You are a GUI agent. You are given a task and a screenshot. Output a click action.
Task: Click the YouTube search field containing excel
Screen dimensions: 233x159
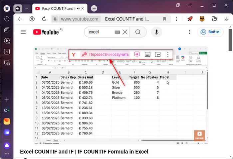tap(98, 32)
